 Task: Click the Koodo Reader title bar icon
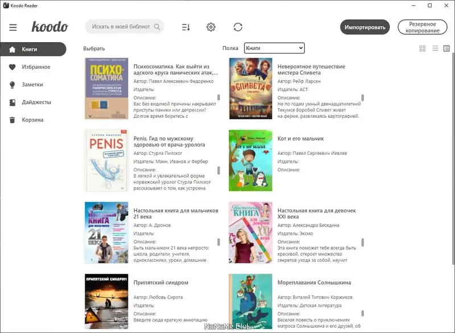(x=6, y=5)
